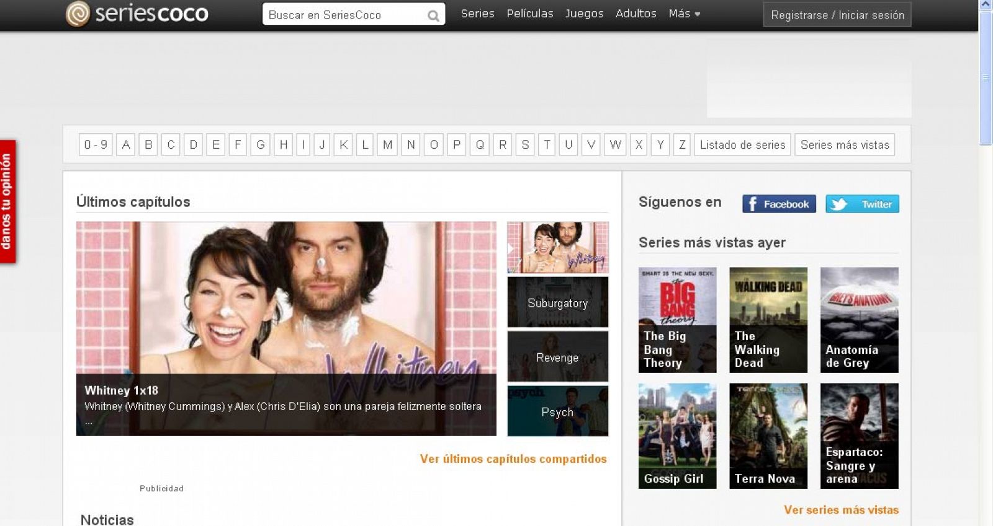Screen dimensions: 993x526
Task: Filter series by letter V
Action: point(591,145)
